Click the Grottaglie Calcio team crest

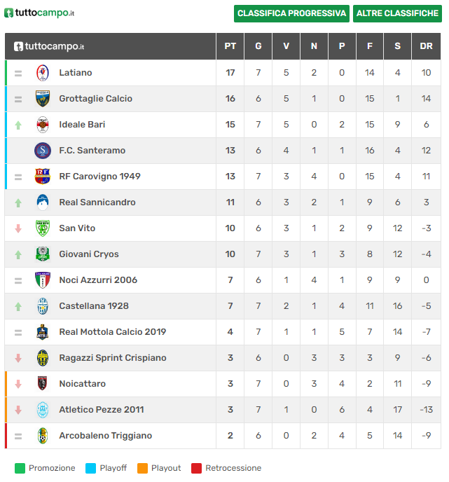pos(43,99)
